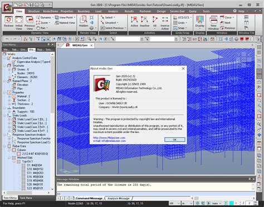
Task: Expand the Material : 2 tree node
Action: tap(9, 96)
